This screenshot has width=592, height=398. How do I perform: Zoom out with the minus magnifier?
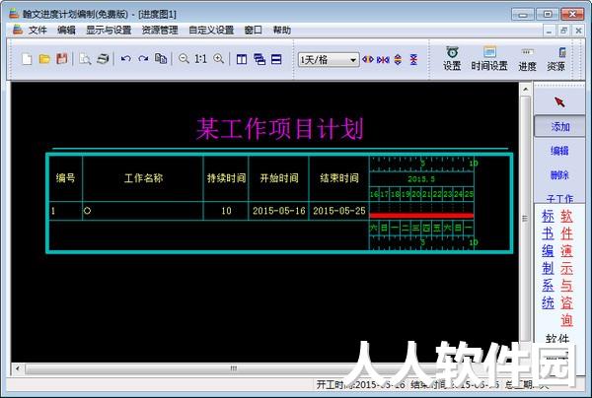(184, 59)
